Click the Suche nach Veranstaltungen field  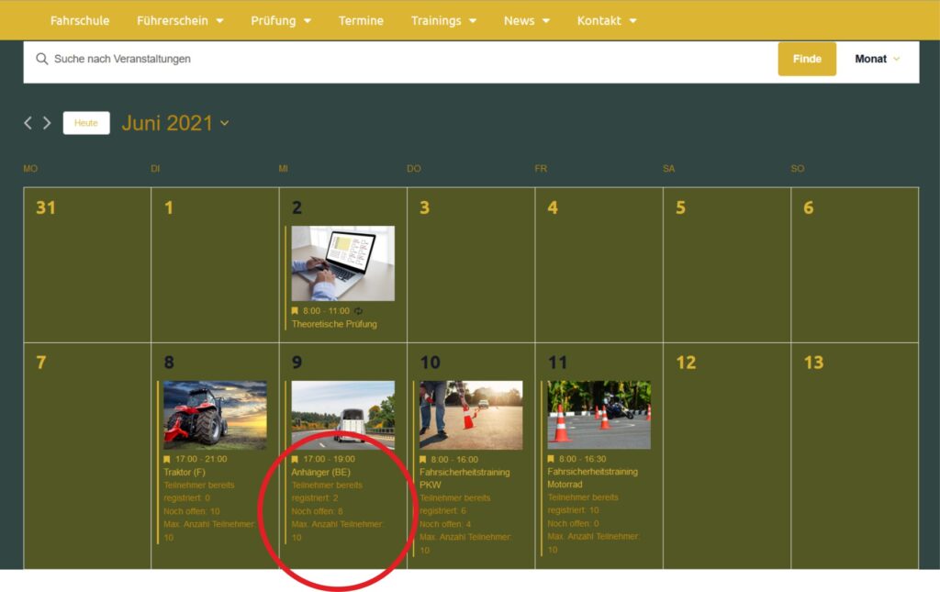404,59
